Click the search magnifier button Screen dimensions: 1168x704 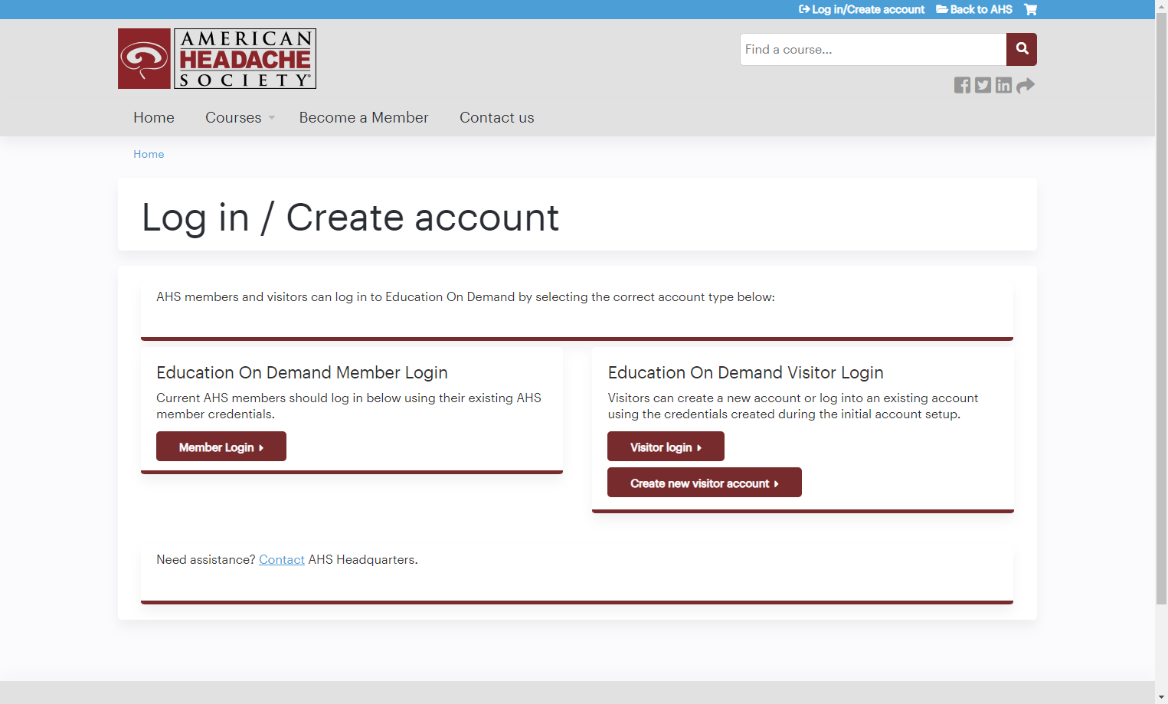click(x=1022, y=49)
